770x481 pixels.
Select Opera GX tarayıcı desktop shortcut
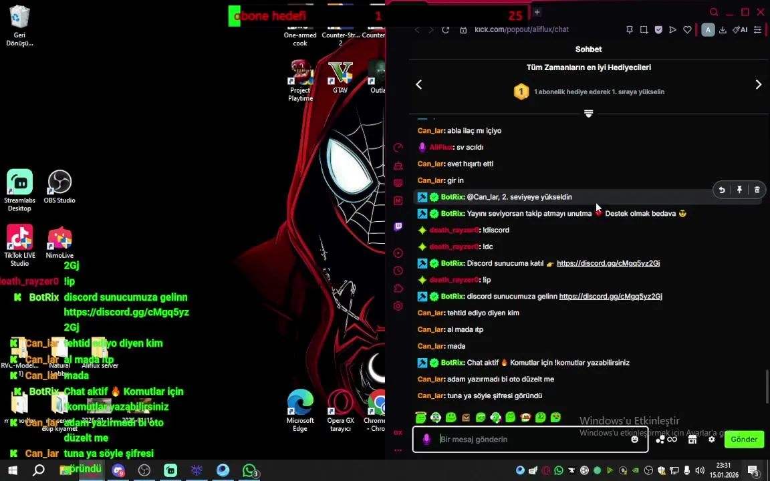[x=340, y=411]
